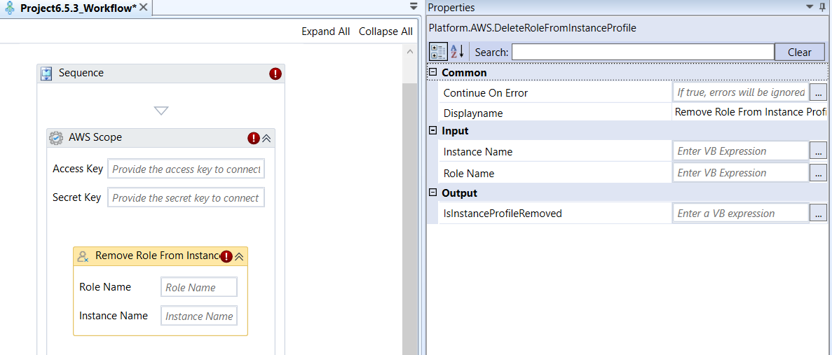Clear the property search
This screenshot has width=832, height=355.
click(799, 52)
